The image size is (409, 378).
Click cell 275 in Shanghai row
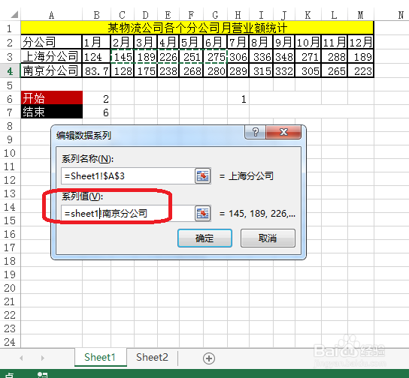tap(216, 57)
